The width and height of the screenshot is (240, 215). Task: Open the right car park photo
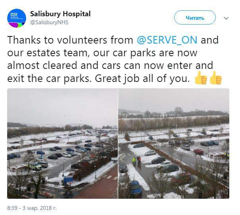(x=174, y=143)
